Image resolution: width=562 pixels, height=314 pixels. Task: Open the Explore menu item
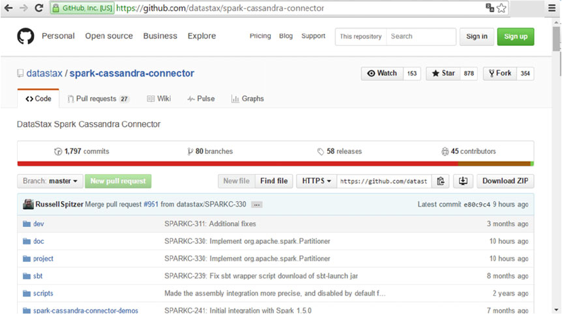(x=202, y=36)
